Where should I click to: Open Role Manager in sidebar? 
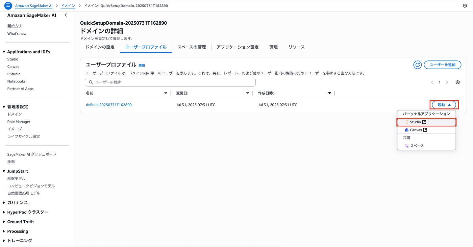click(19, 122)
